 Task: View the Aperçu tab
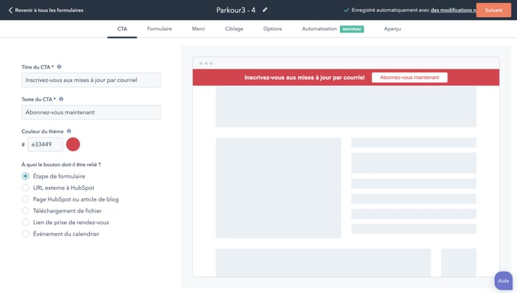point(392,29)
